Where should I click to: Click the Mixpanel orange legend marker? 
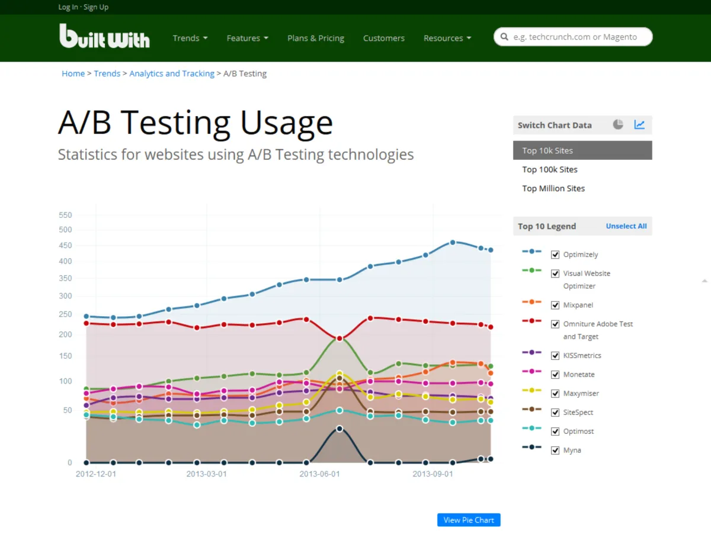tap(531, 302)
